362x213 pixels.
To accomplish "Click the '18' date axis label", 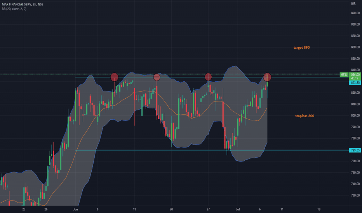I will coord(319,209).
